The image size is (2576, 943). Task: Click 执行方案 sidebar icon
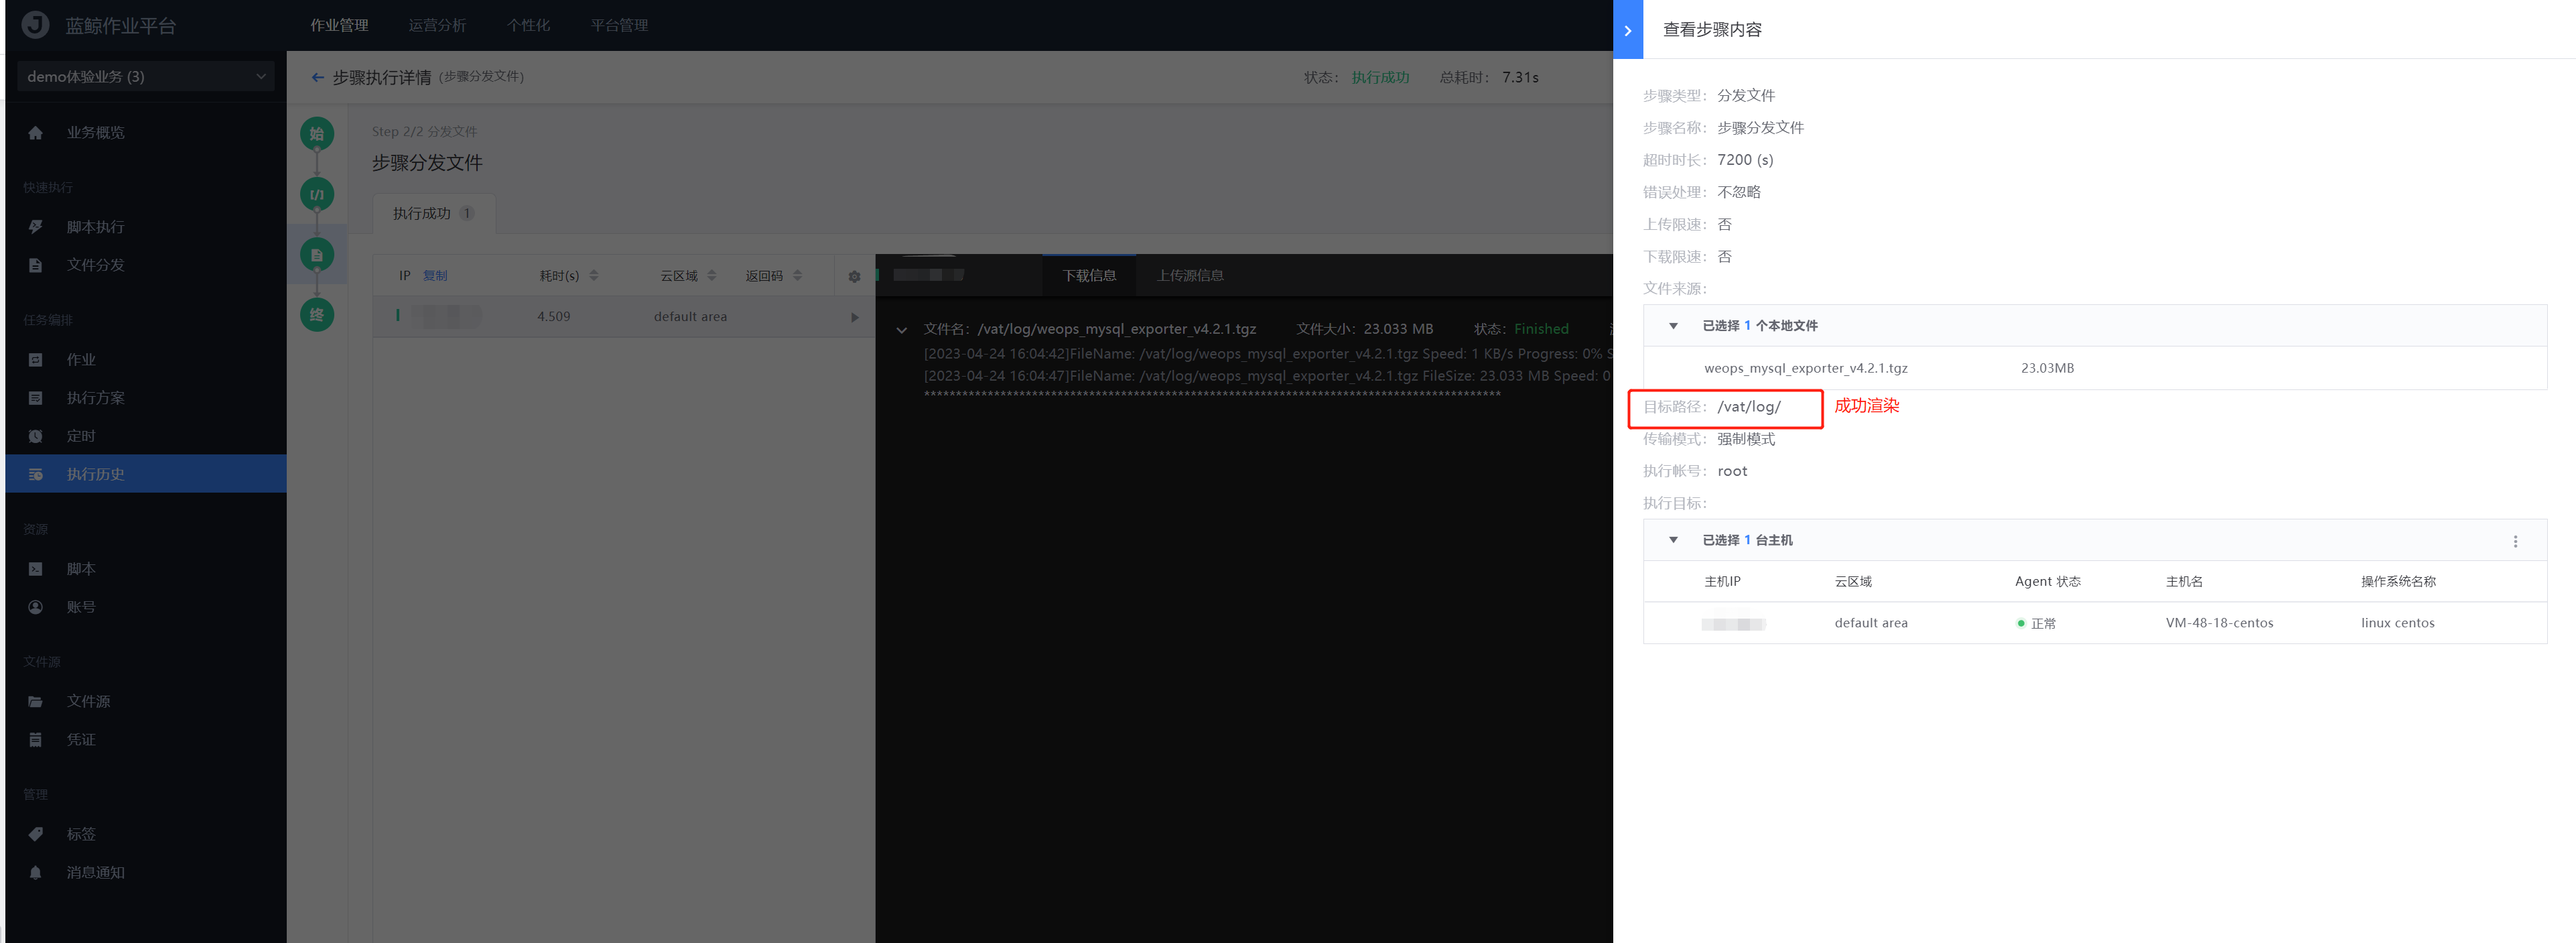point(35,398)
